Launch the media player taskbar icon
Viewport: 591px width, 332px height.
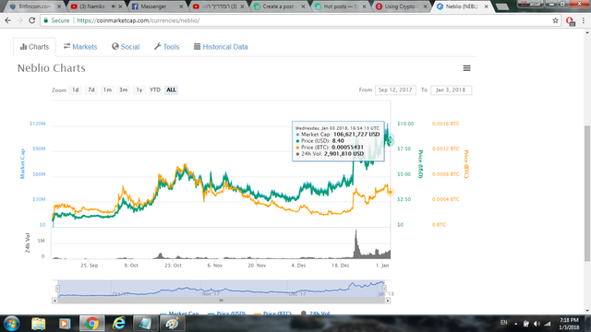65,324
